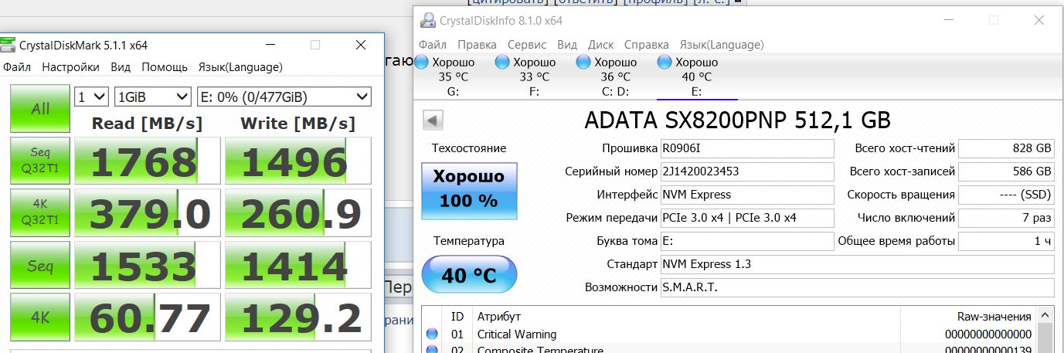
Task: Open Файл menu in CrystalDiskMark
Action: pyautogui.click(x=17, y=67)
